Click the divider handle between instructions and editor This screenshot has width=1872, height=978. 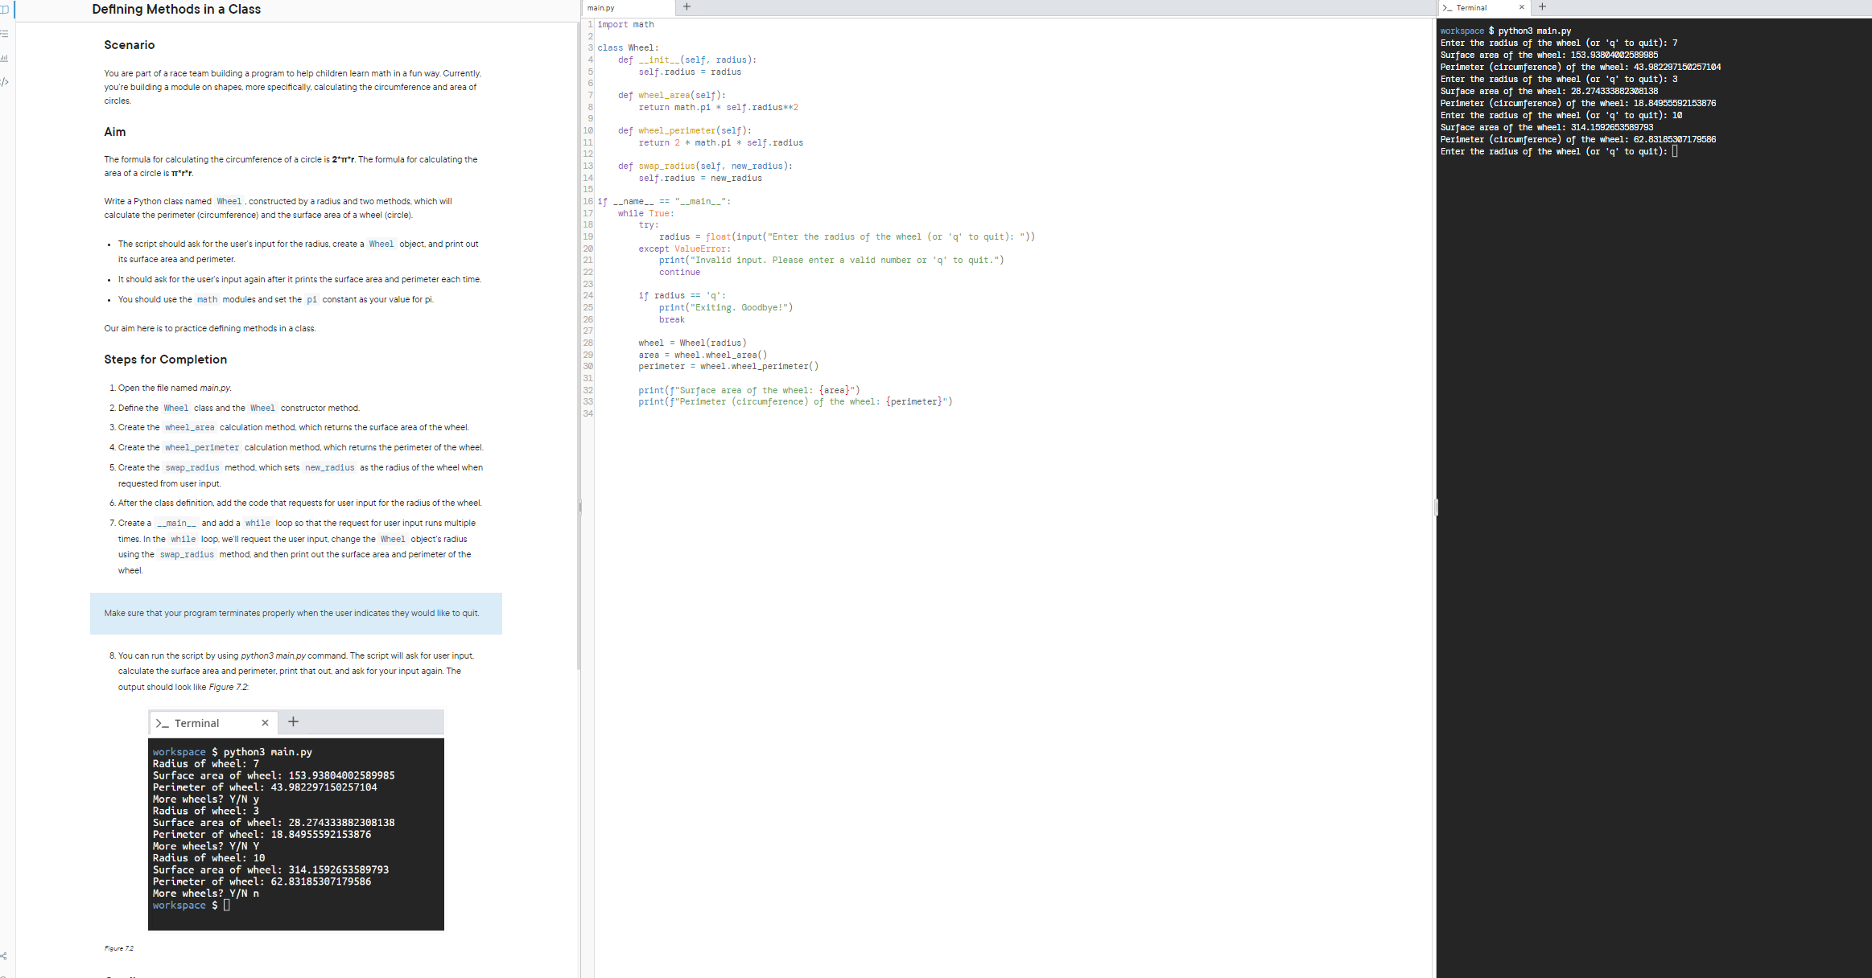pos(580,507)
